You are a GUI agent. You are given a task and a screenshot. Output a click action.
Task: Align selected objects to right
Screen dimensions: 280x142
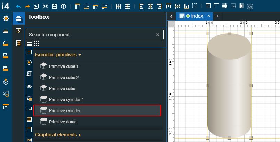click(x=159, y=6)
